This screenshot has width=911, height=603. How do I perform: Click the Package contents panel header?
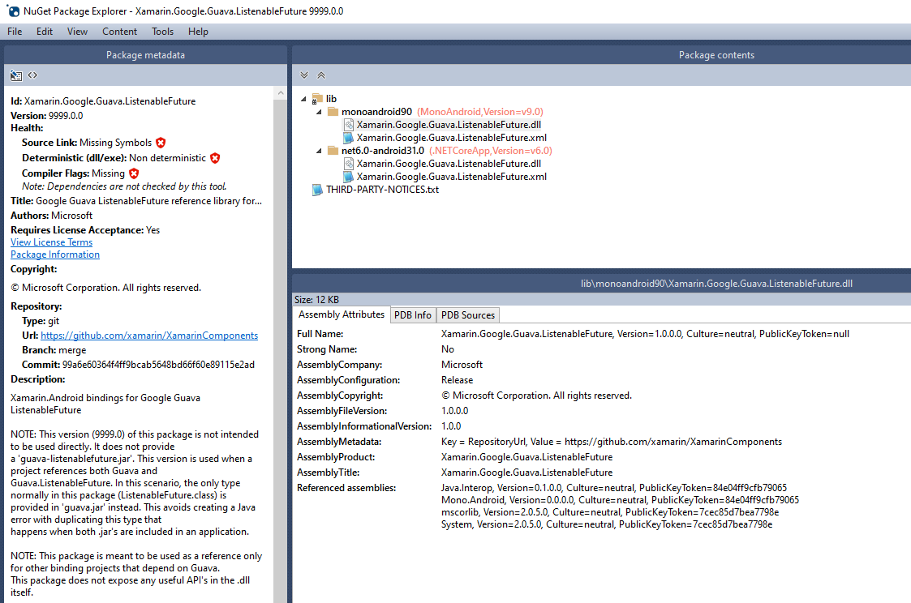point(601,54)
